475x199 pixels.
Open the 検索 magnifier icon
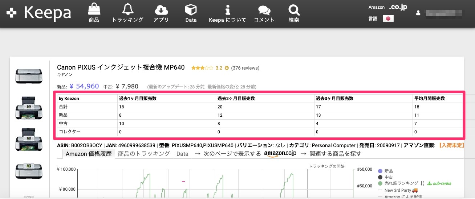(x=294, y=10)
